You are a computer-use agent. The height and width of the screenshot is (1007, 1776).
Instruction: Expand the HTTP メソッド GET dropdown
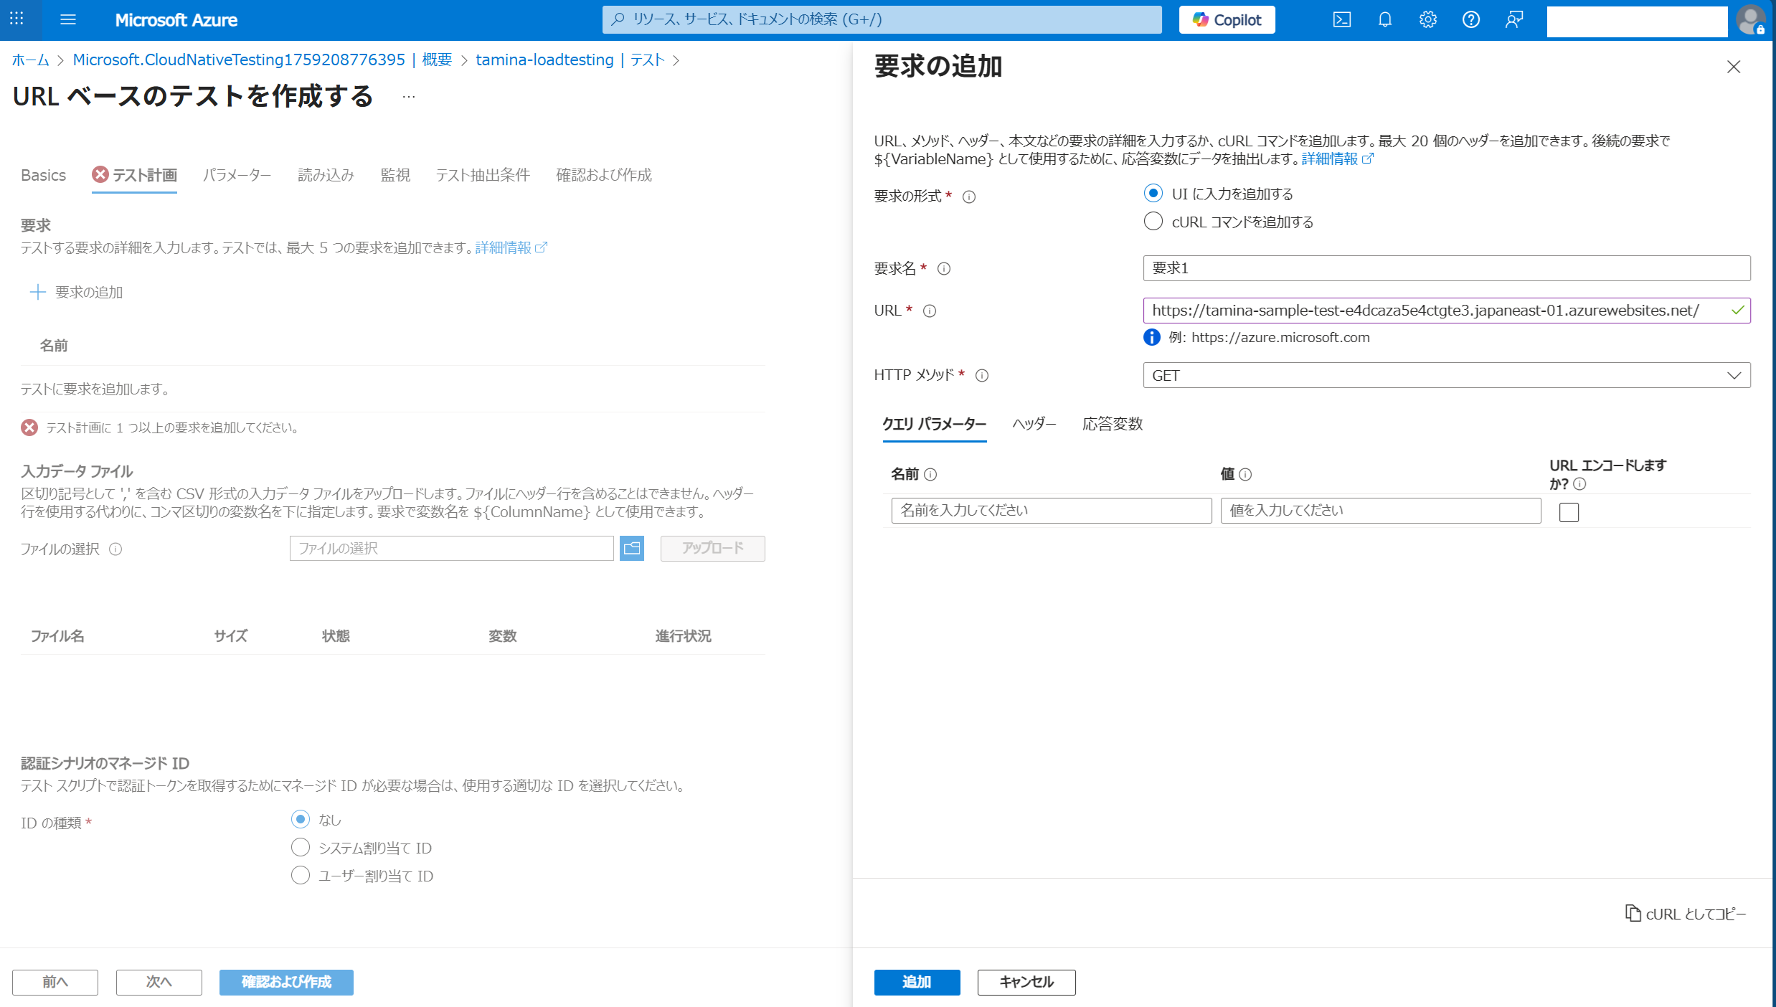point(1446,376)
